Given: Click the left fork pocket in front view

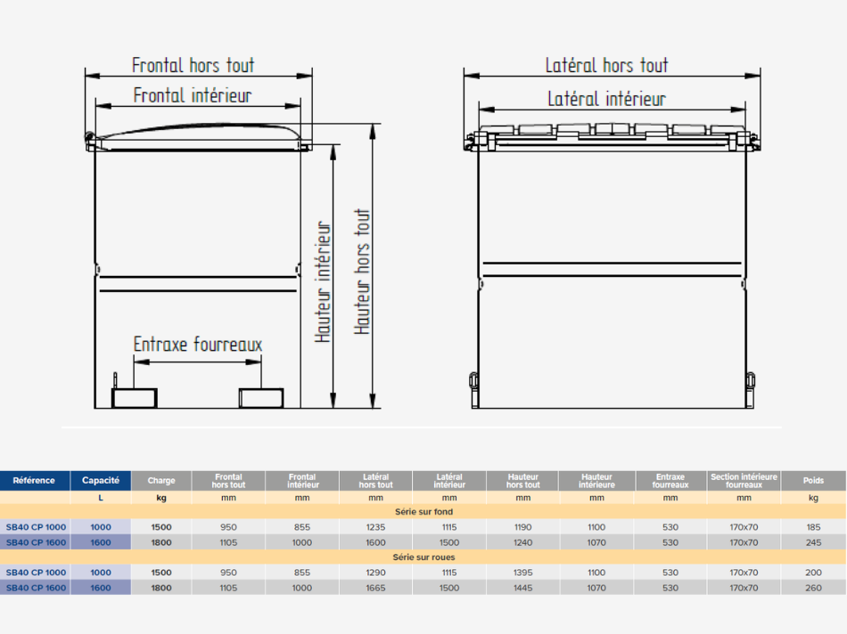Looking at the screenshot, I should 135,397.
